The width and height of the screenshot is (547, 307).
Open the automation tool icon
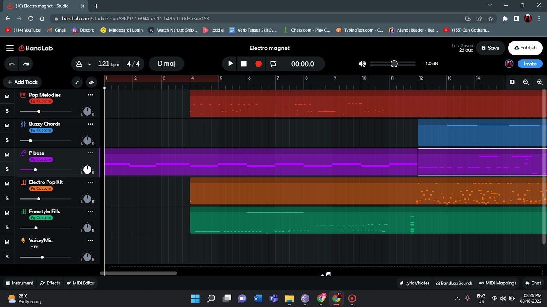click(77, 82)
